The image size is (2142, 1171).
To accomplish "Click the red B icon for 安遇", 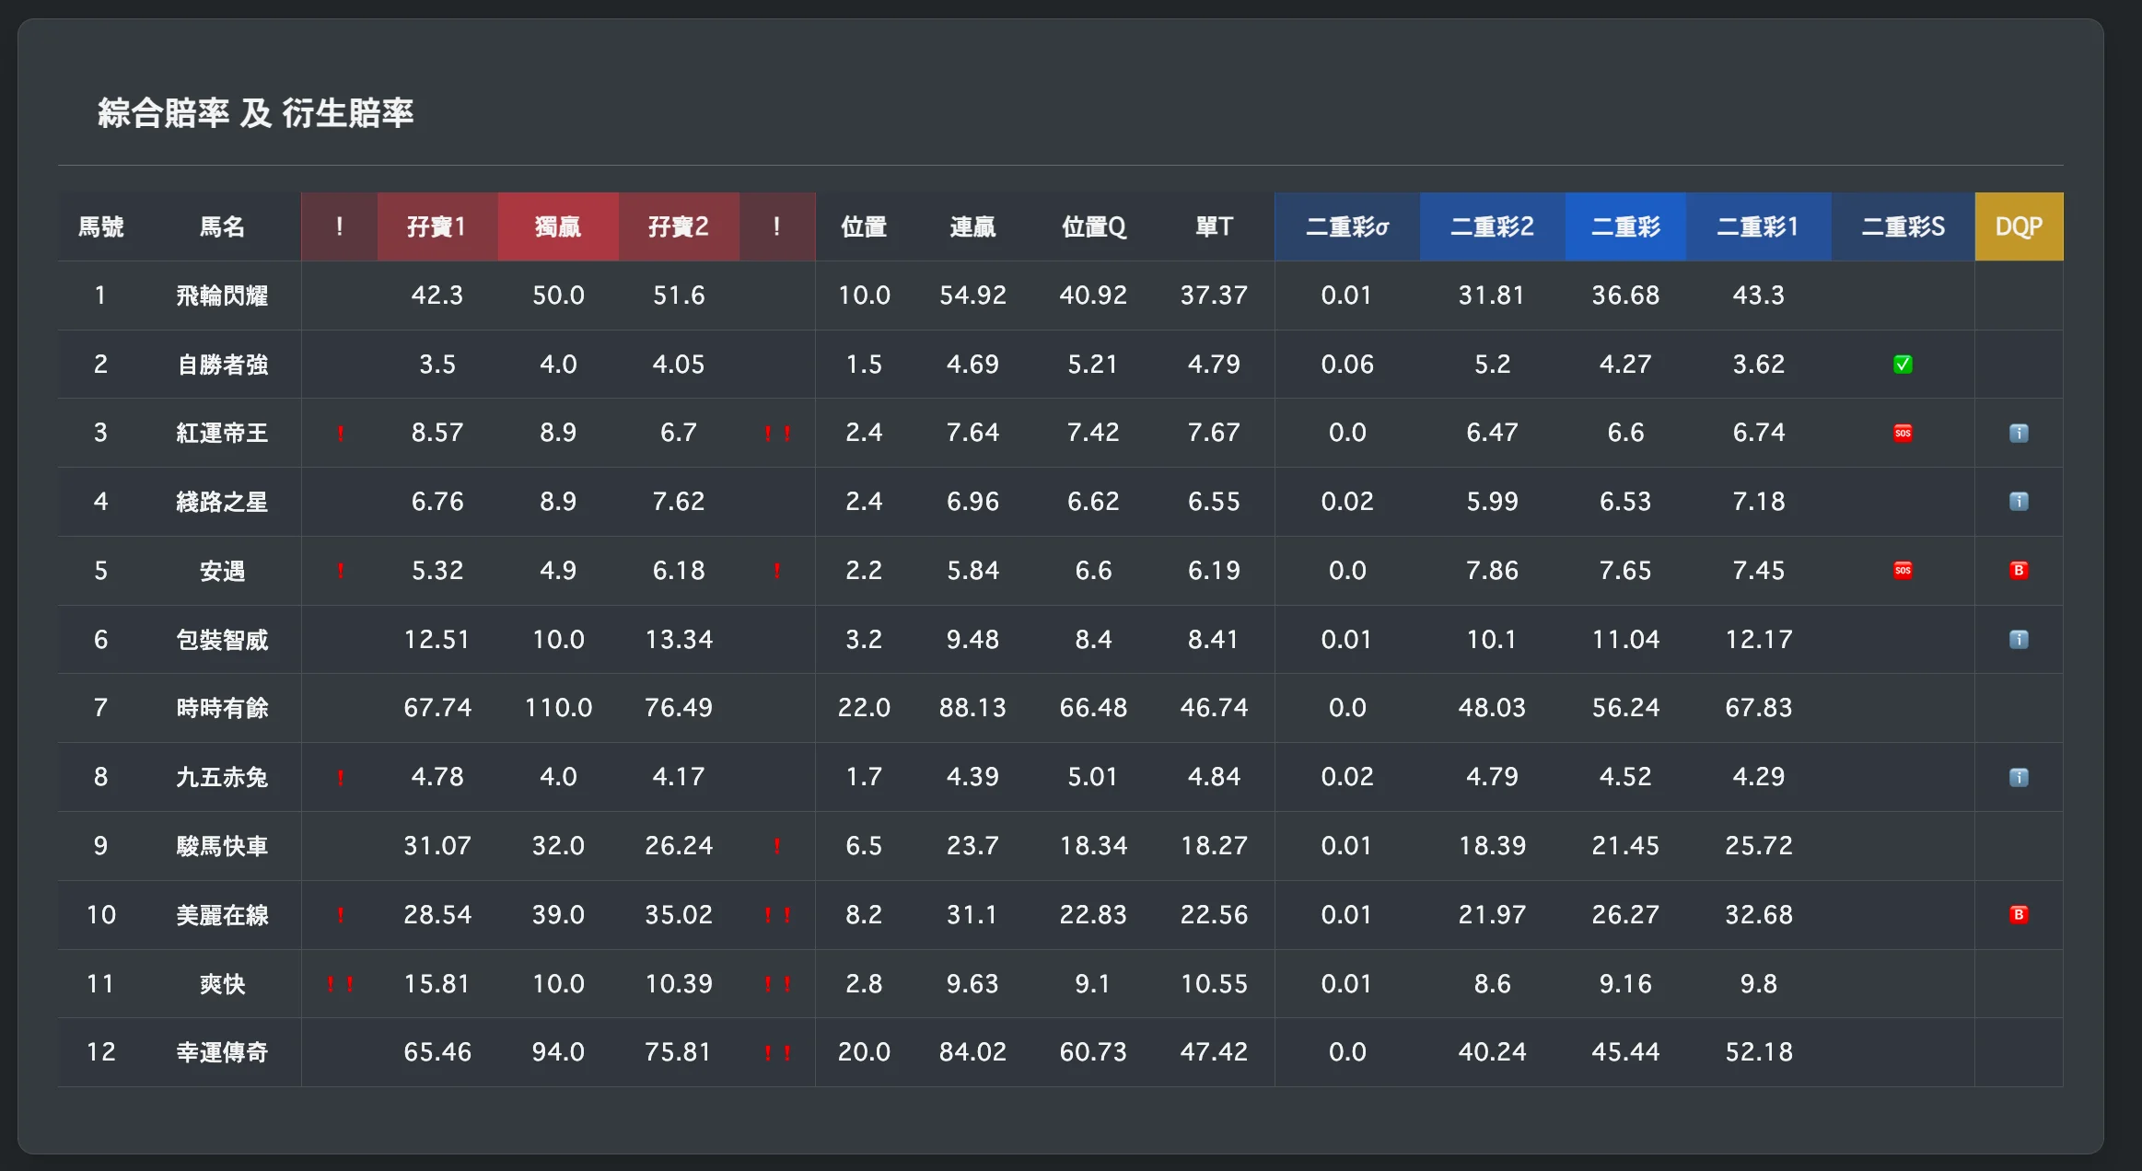I will coord(2019,571).
